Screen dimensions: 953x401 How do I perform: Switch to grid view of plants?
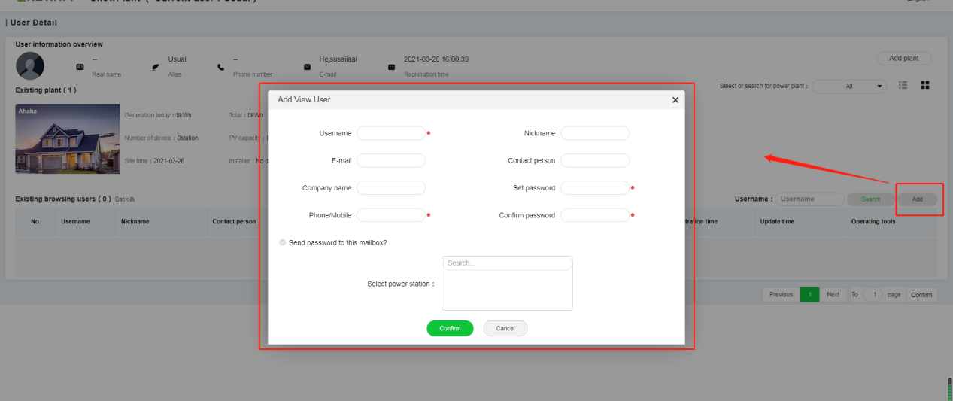(926, 86)
